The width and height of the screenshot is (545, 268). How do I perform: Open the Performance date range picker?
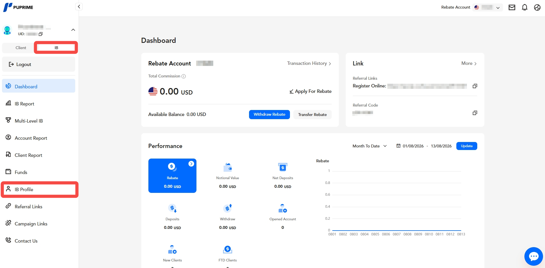(424, 146)
